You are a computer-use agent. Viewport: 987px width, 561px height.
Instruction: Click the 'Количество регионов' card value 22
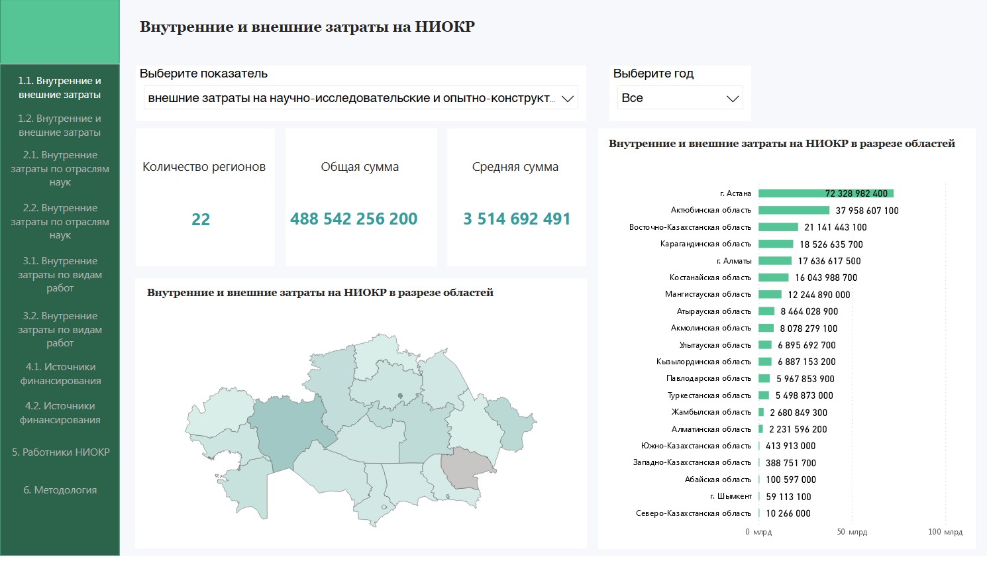[201, 219]
